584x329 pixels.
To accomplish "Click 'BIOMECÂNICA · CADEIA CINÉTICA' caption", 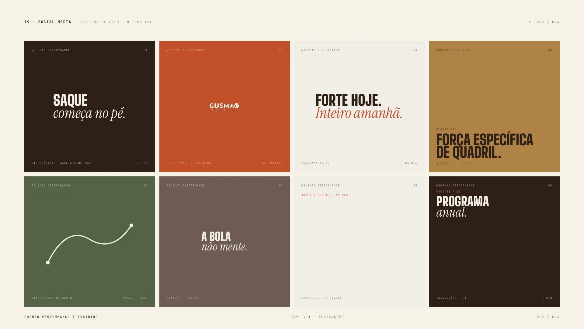I will click(x=61, y=163).
